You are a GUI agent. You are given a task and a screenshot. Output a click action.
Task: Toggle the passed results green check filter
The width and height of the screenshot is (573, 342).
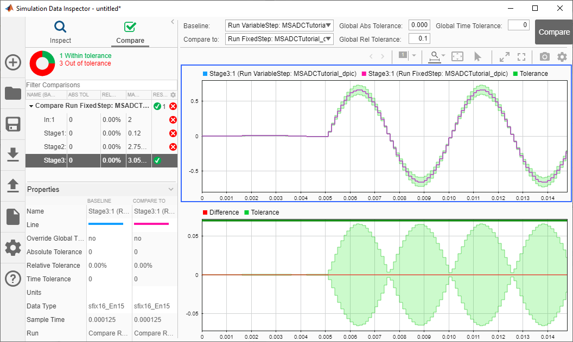pos(157,107)
